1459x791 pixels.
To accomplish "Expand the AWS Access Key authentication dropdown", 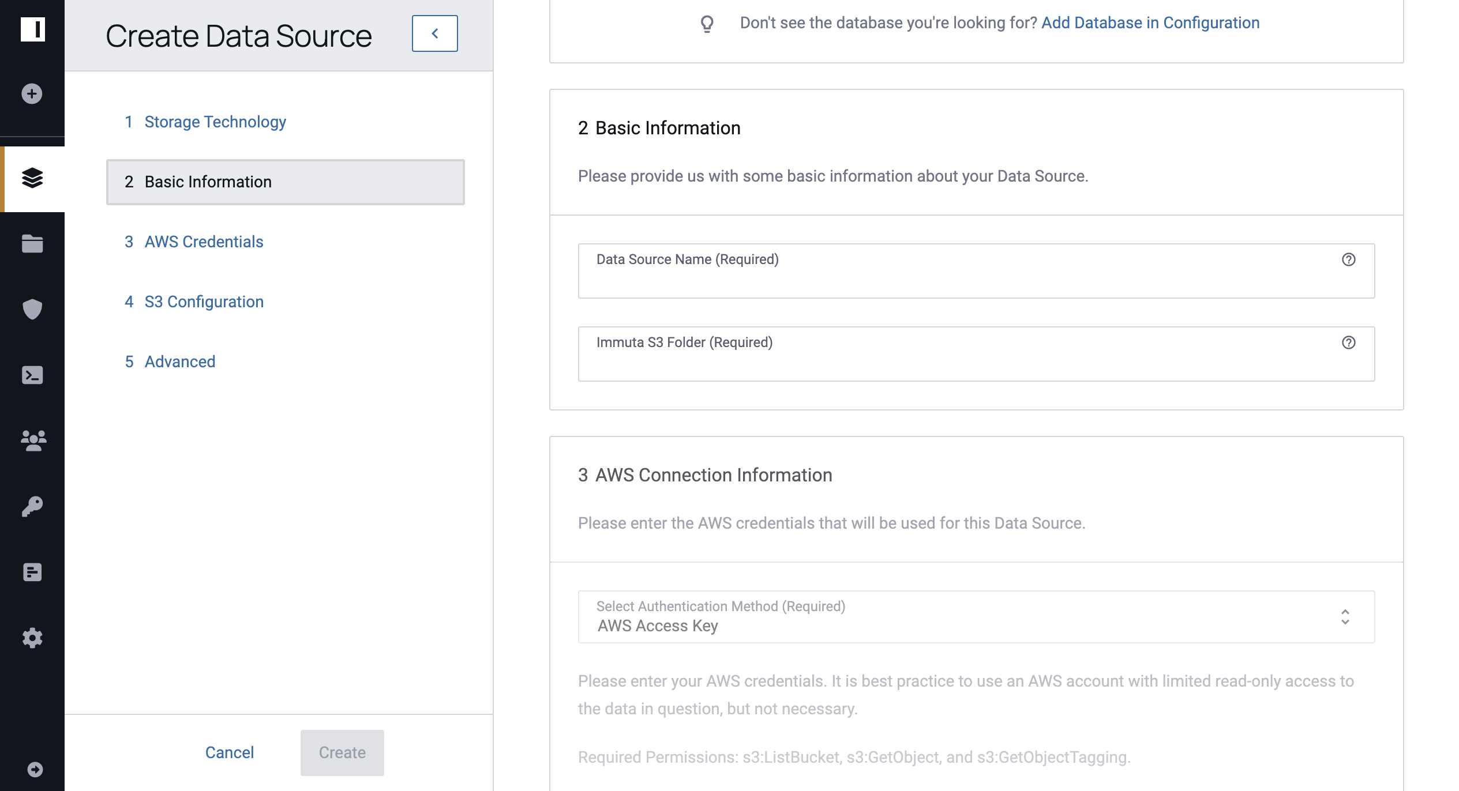I will pos(1347,617).
